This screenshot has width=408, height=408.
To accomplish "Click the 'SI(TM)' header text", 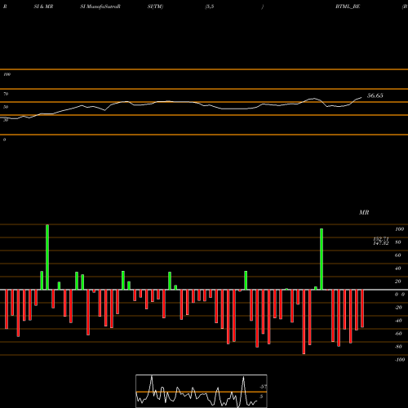I will tap(155, 7).
